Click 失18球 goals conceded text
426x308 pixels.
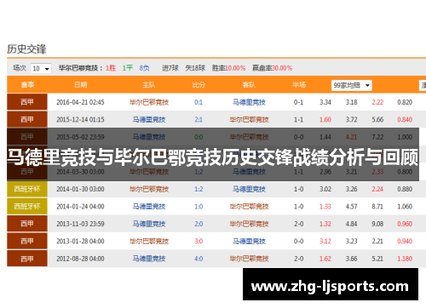195,68
